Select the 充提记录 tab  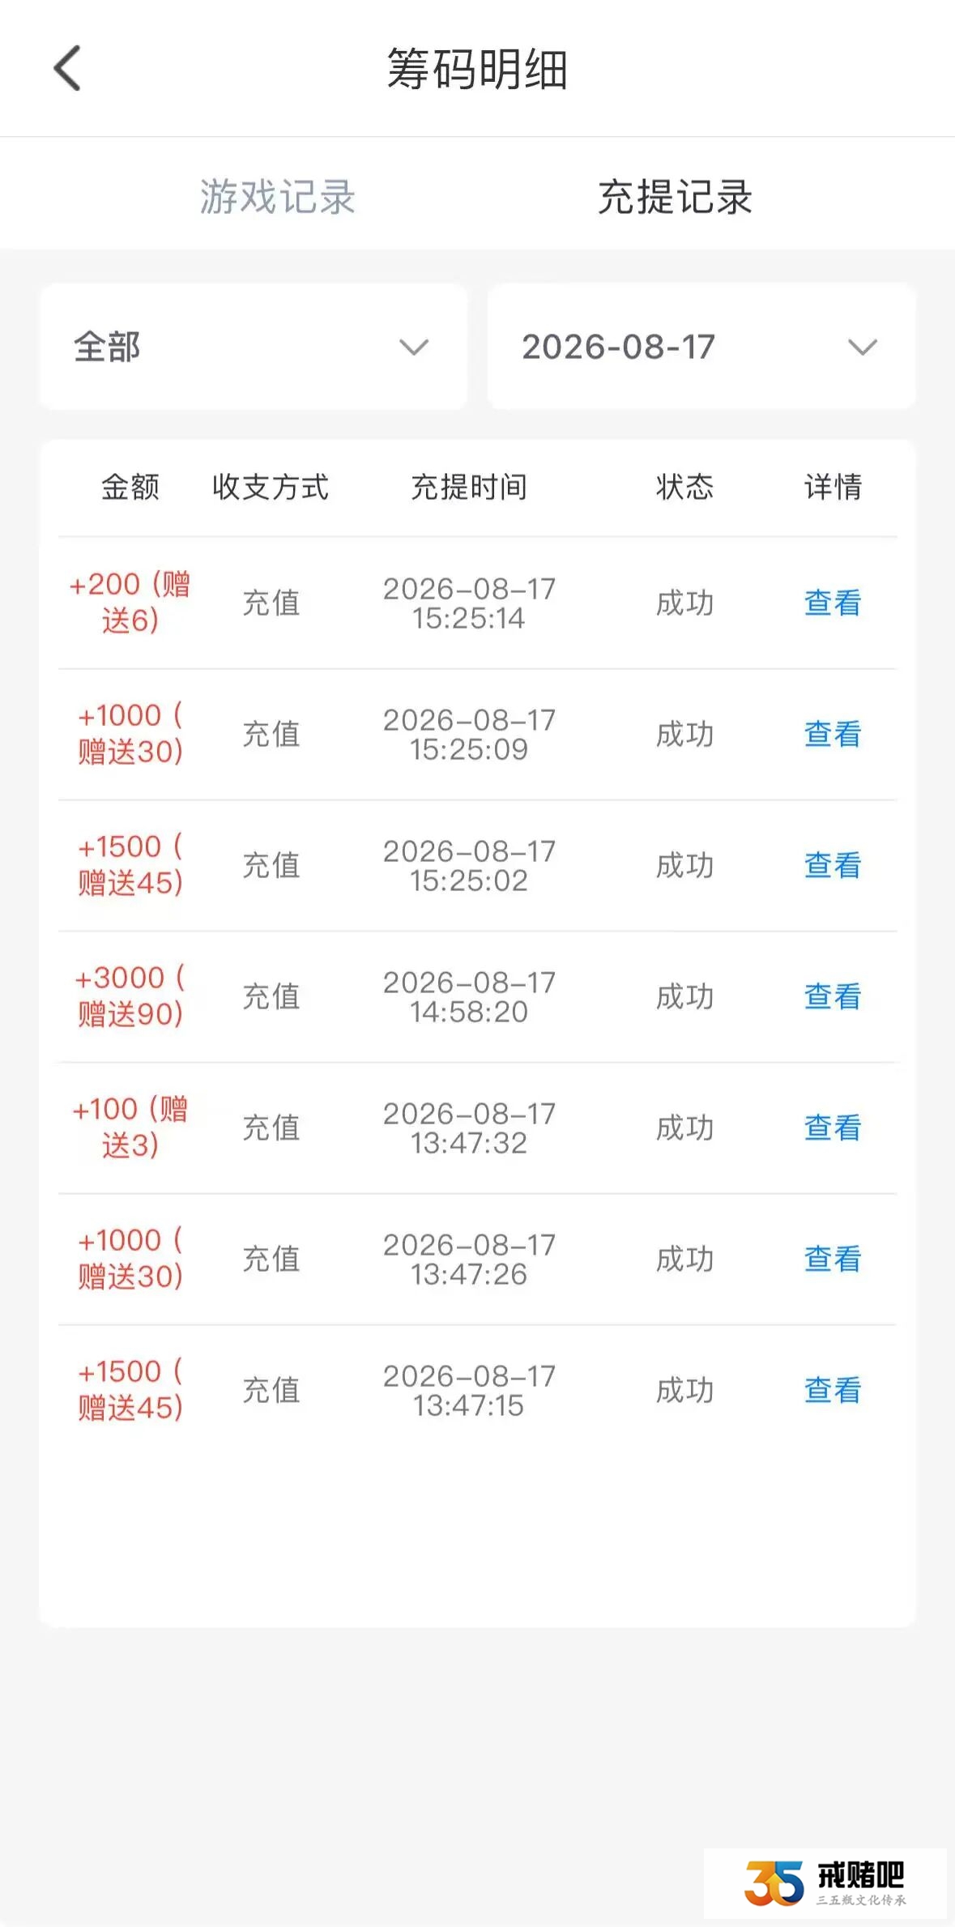click(x=675, y=197)
